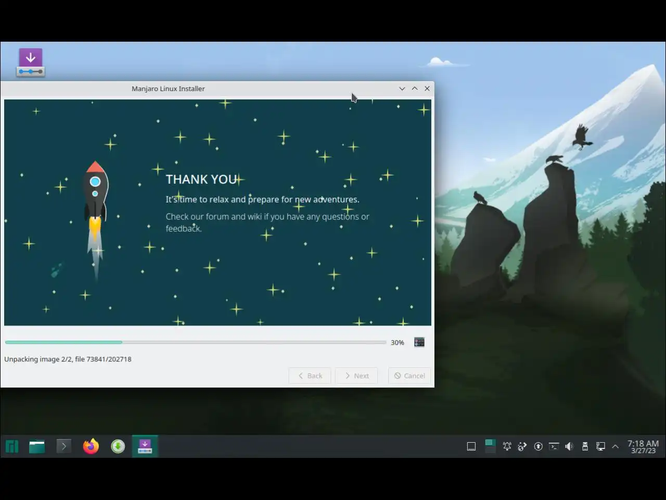
Task: Open the updates arrow tray icon
Action: (x=539, y=446)
